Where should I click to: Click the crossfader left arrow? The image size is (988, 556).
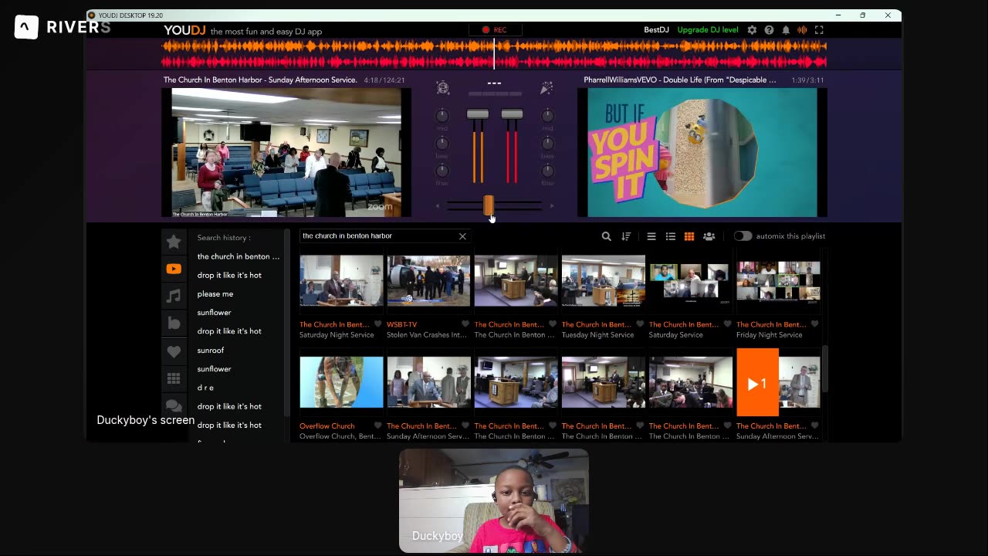coord(438,206)
